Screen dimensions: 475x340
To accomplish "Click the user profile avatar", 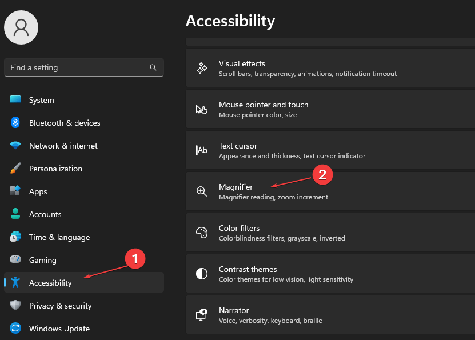I will 21,27.
